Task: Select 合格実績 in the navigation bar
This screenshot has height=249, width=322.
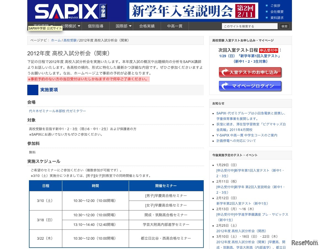Action: click(147, 26)
